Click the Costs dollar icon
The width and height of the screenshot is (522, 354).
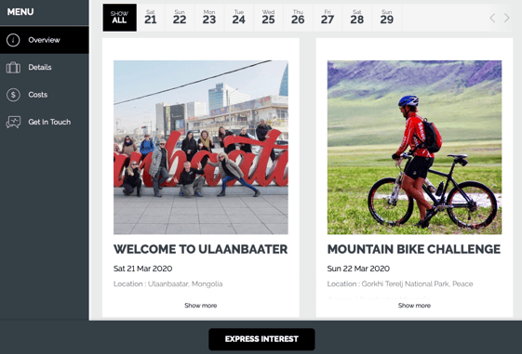13,95
